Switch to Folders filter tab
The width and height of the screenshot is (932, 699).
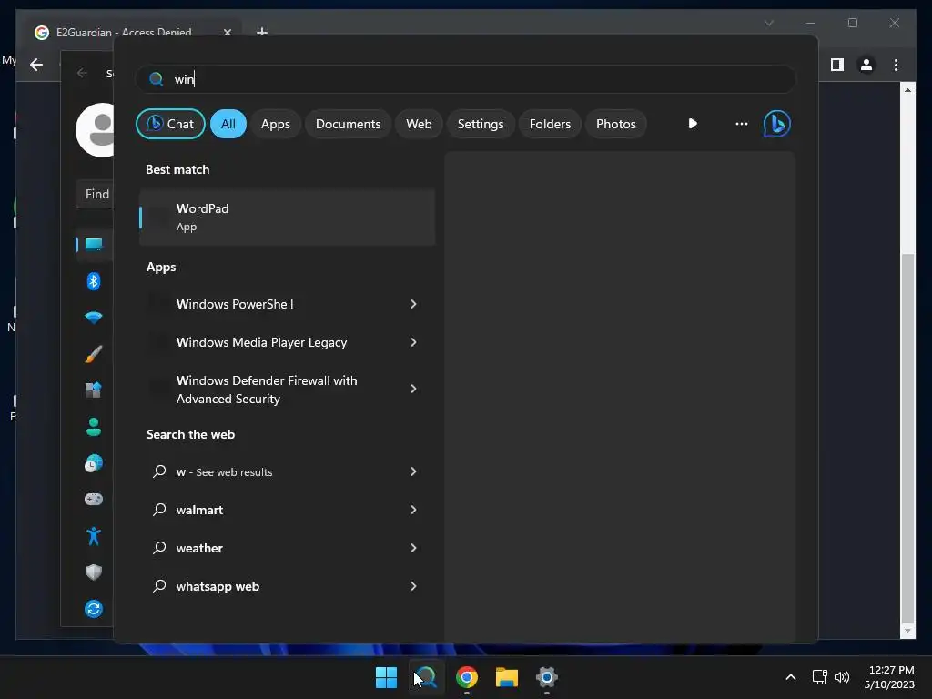(550, 124)
